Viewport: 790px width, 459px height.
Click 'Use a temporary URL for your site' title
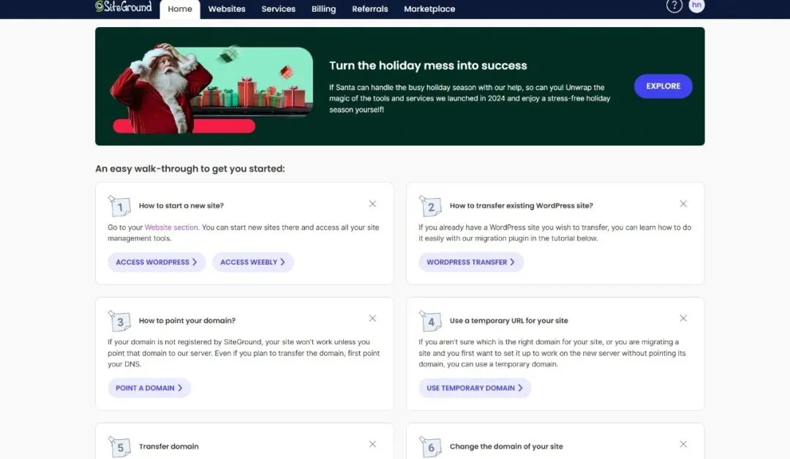tap(508, 320)
